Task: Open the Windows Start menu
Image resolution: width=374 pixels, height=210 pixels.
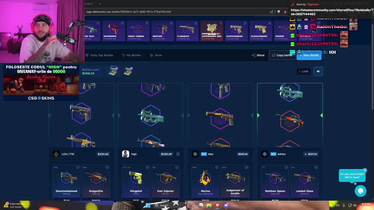Action: coord(148,206)
